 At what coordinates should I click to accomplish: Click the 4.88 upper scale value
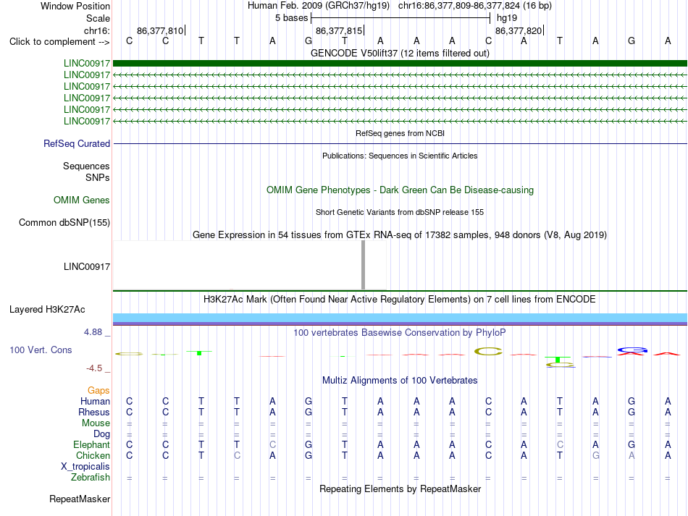pyautogui.click(x=93, y=332)
